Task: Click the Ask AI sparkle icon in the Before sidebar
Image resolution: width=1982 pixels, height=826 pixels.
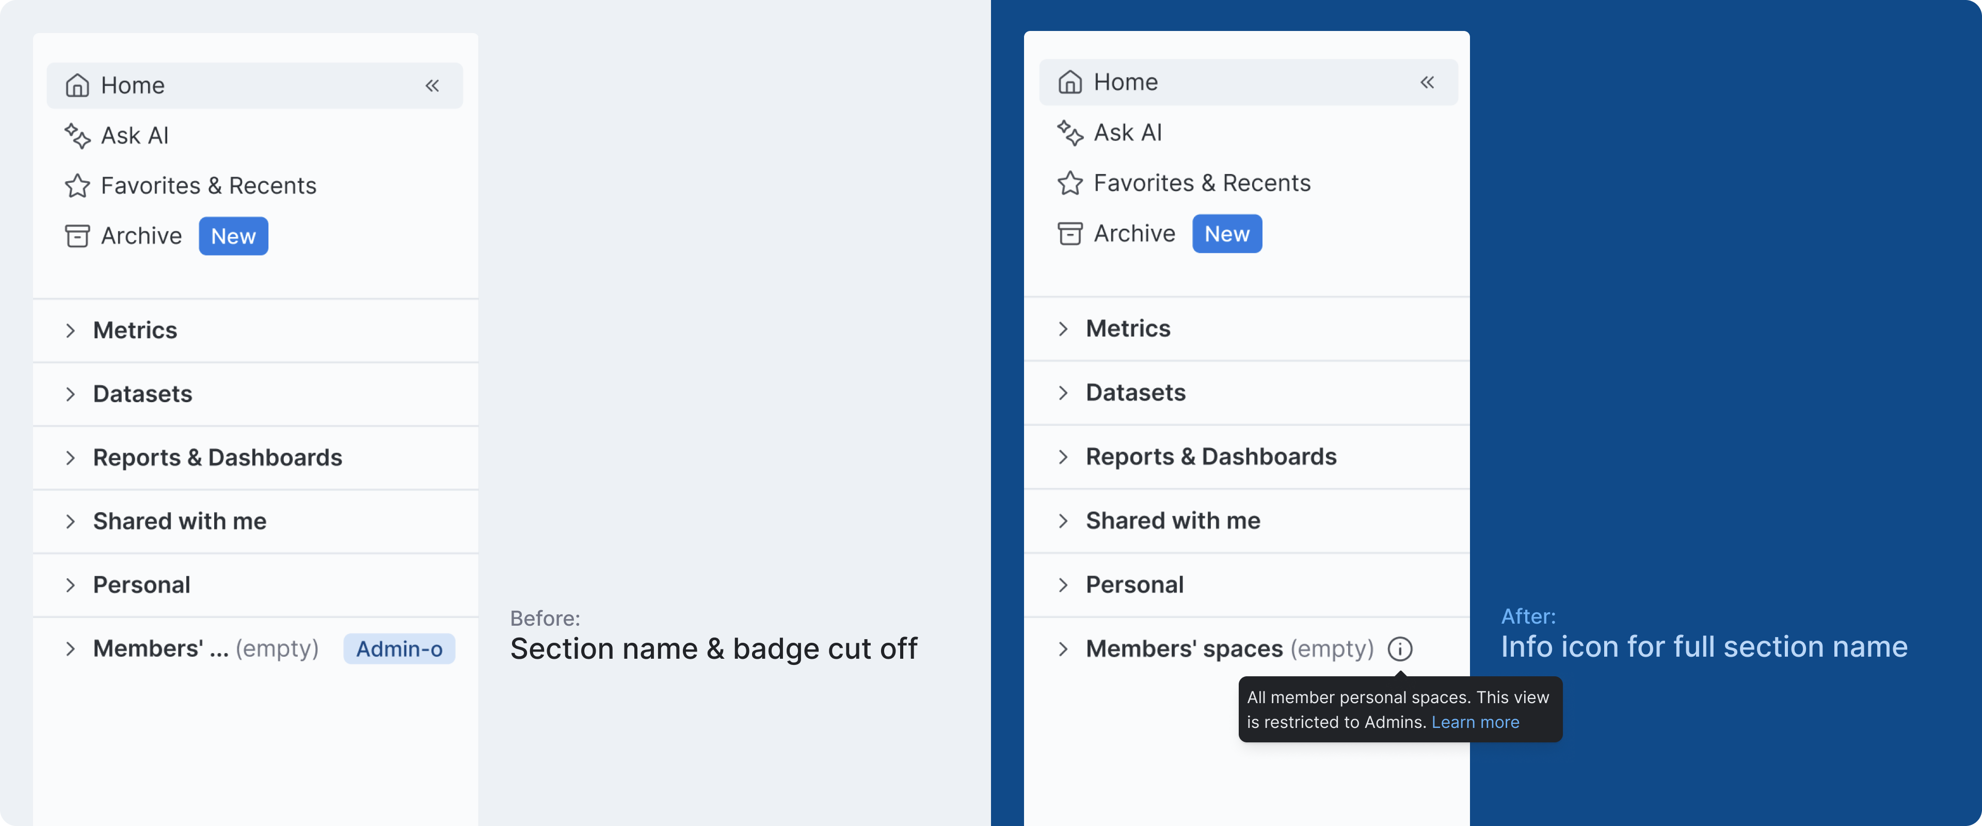Action: (77, 135)
